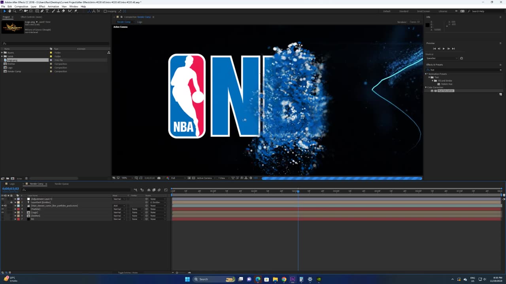Expand the [Particle] layer properties
Viewport: 506px width, 284px height.
click(x=15, y=209)
